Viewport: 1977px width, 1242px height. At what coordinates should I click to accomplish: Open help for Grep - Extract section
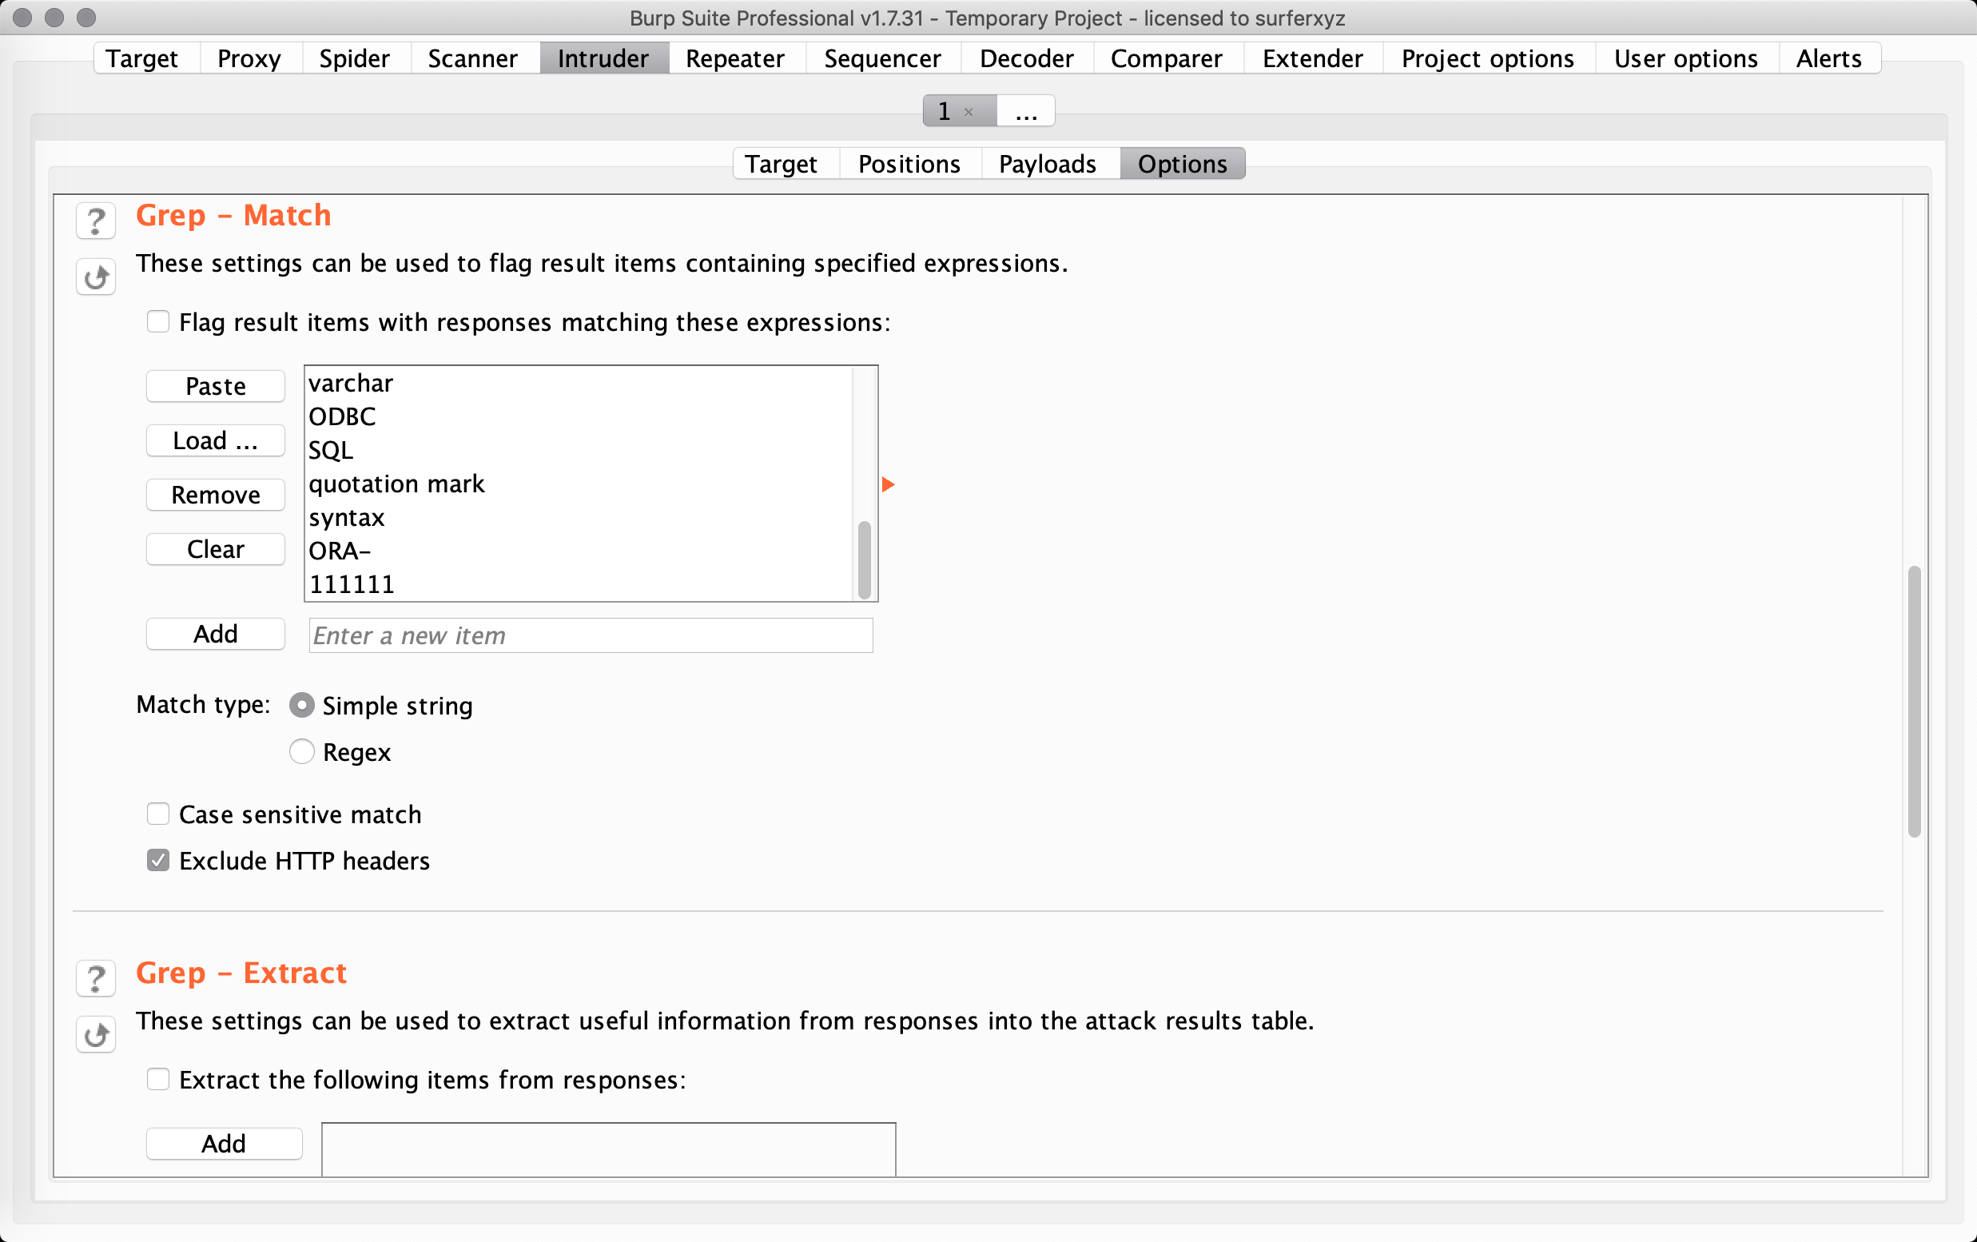tap(95, 978)
